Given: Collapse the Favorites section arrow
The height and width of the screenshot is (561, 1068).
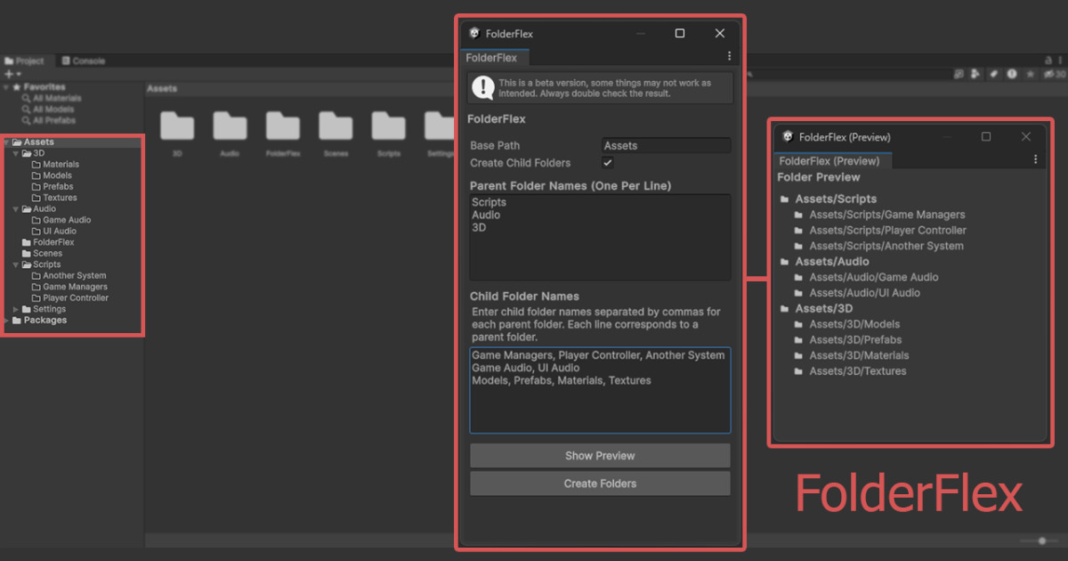Looking at the screenshot, I should point(6,87).
